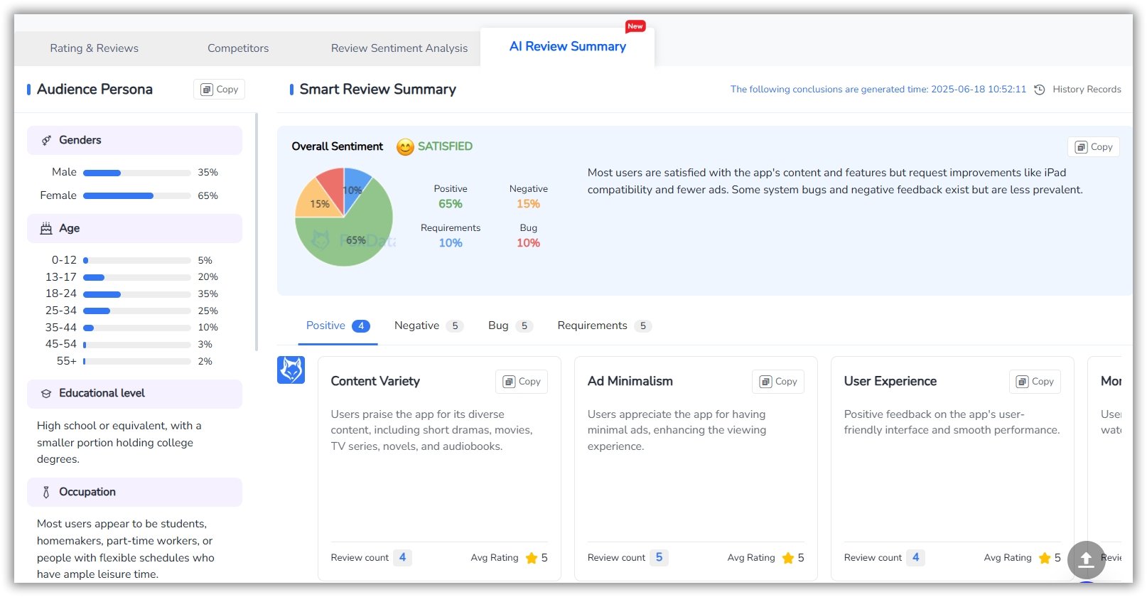This screenshot has width=1147, height=597.
Task: Click the Audience Persona panel scrollbar
Action: [x=256, y=232]
